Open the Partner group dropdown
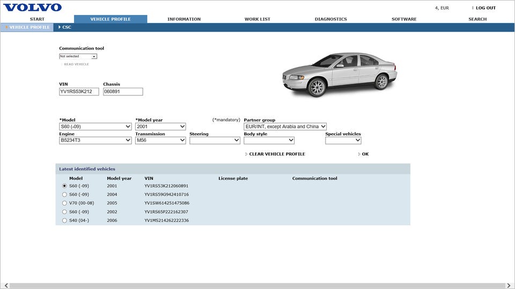 coord(285,127)
